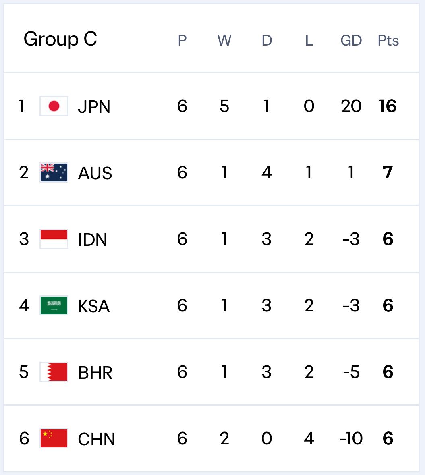Click the Pts column header
This screenshot has width=425, height=475.
point(388,40)
